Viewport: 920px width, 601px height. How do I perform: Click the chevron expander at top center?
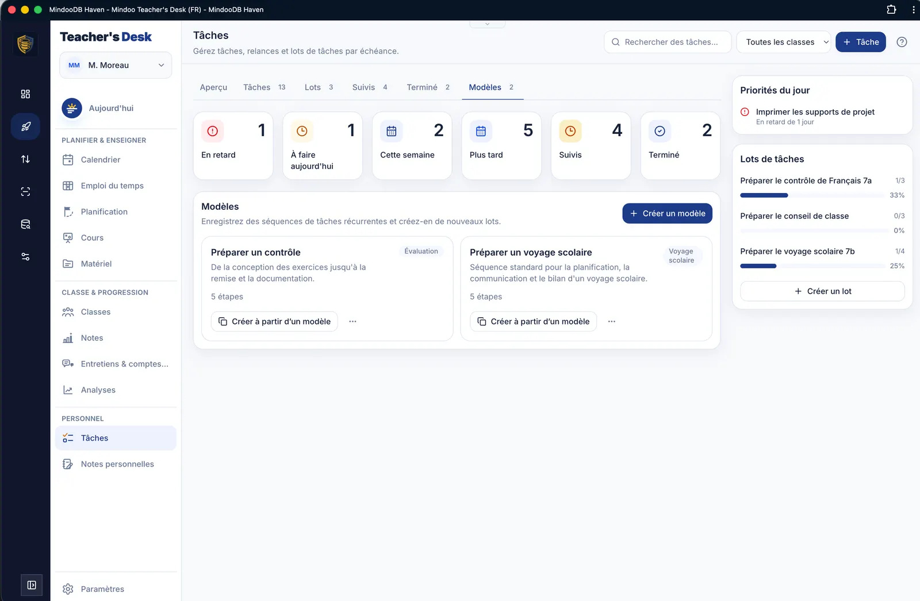487,24
